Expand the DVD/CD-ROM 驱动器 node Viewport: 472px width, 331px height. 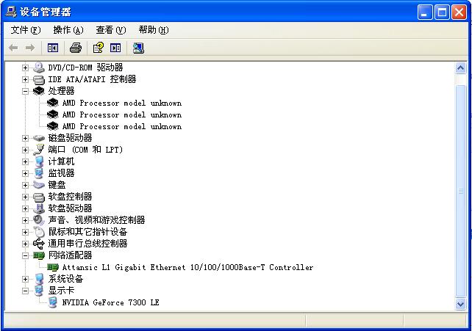pos(25,68)
